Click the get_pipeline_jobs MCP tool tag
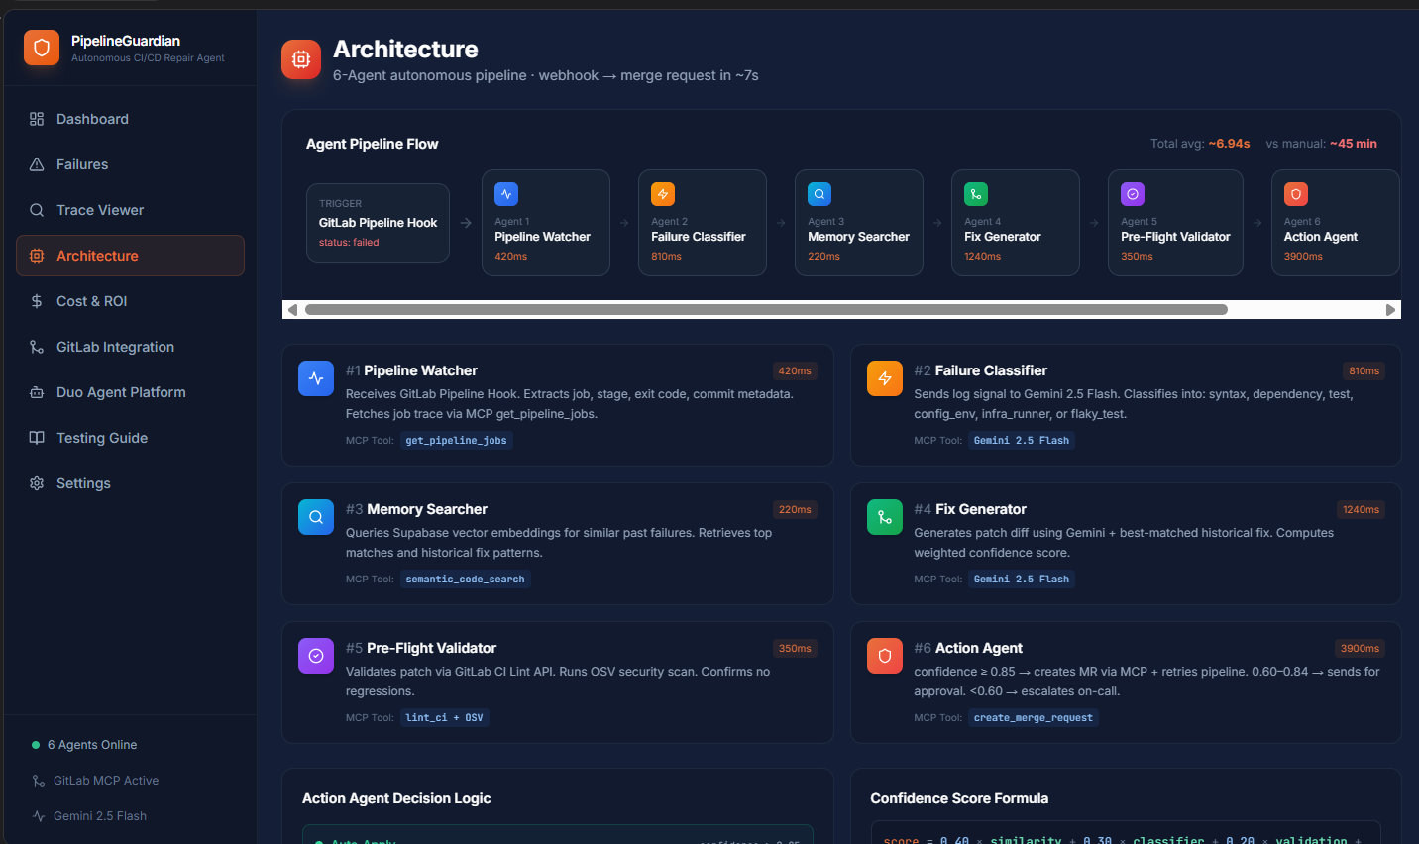This screenshot has width=1419, height=844. point(456,441)
